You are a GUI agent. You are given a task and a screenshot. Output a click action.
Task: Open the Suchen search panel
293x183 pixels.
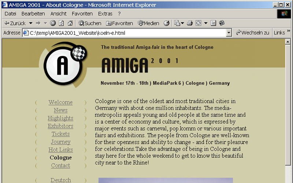tap(90, 23)
